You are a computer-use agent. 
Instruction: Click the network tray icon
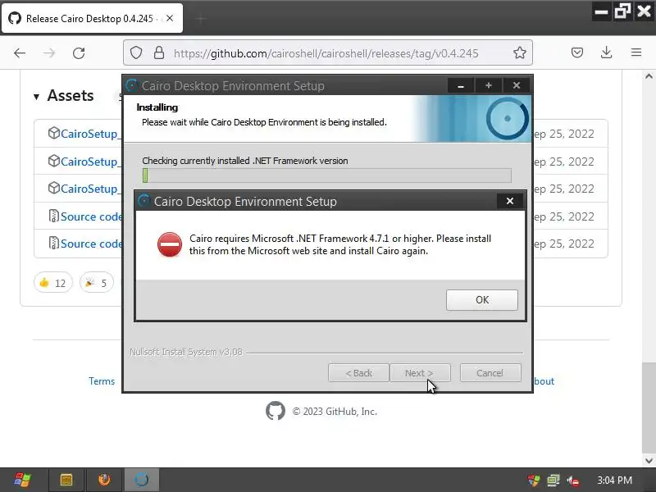(x=553, y=481)
